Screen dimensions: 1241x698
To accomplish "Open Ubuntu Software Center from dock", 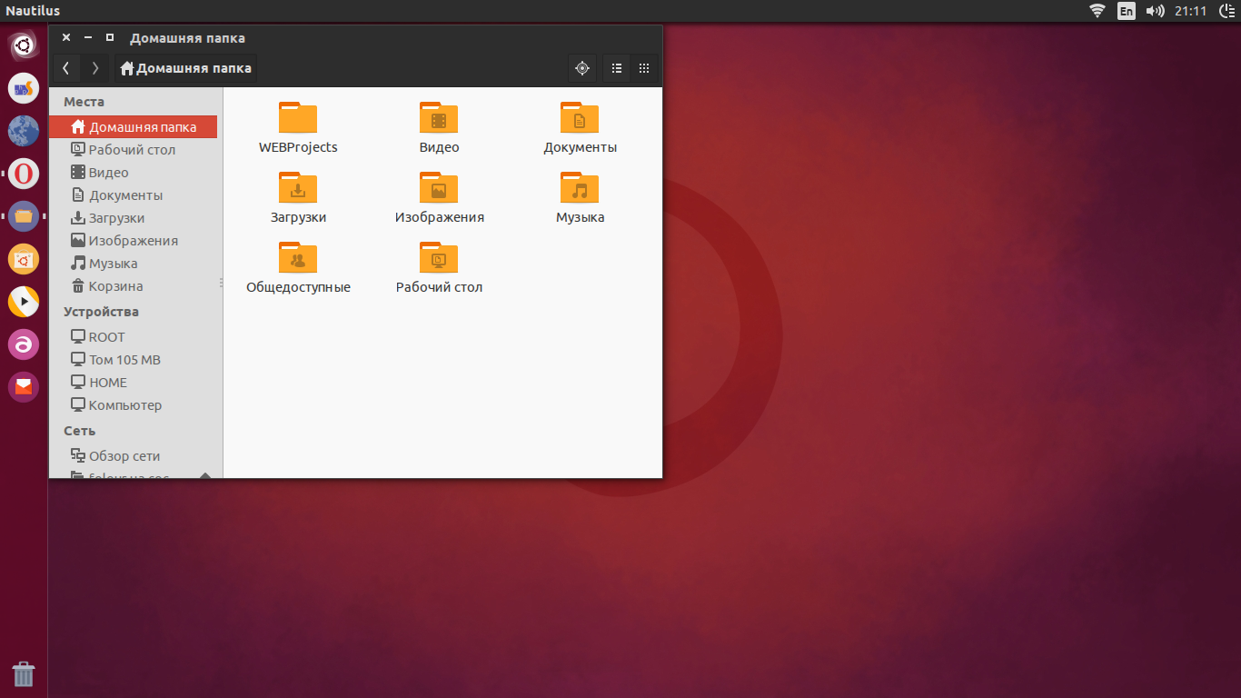I will (24, 260).
